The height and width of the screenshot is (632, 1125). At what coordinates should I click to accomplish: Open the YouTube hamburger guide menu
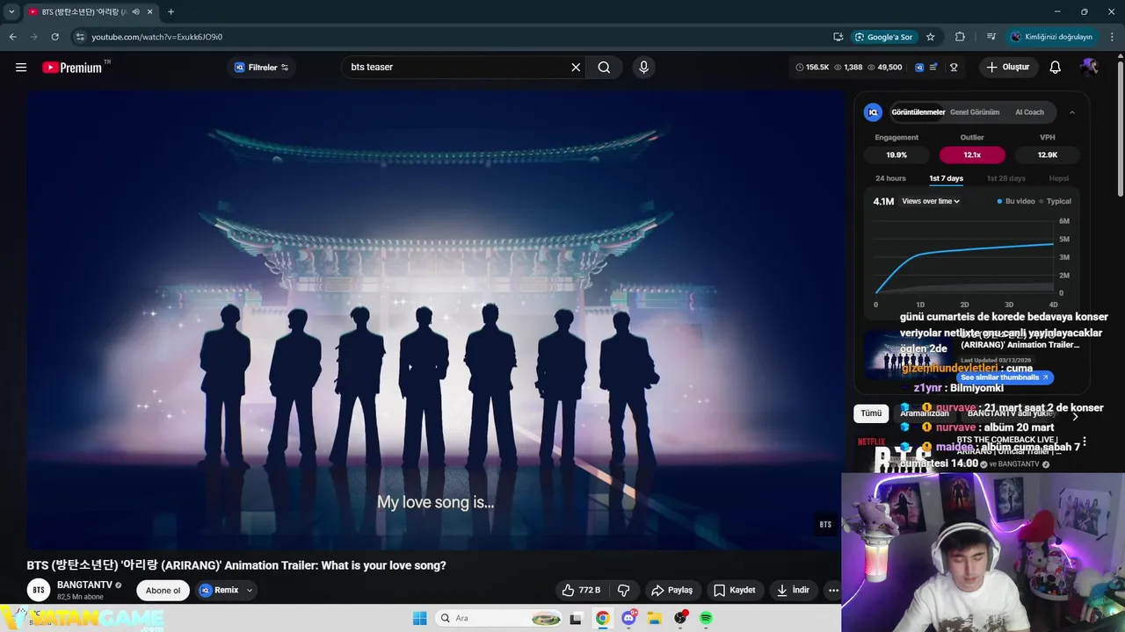tap(21, 68)
